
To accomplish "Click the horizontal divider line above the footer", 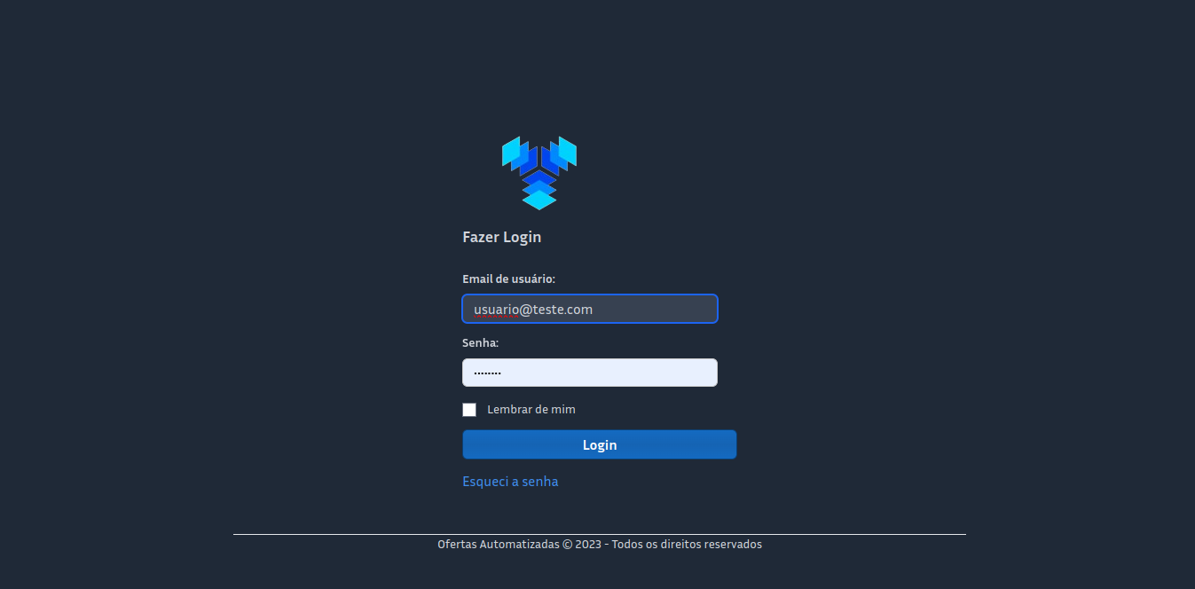I will coord(600,534).
